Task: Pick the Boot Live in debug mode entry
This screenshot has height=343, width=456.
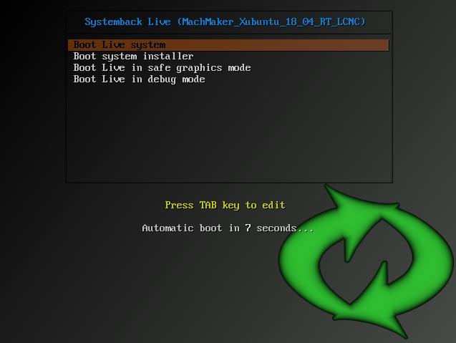Action: coord(139,79)
